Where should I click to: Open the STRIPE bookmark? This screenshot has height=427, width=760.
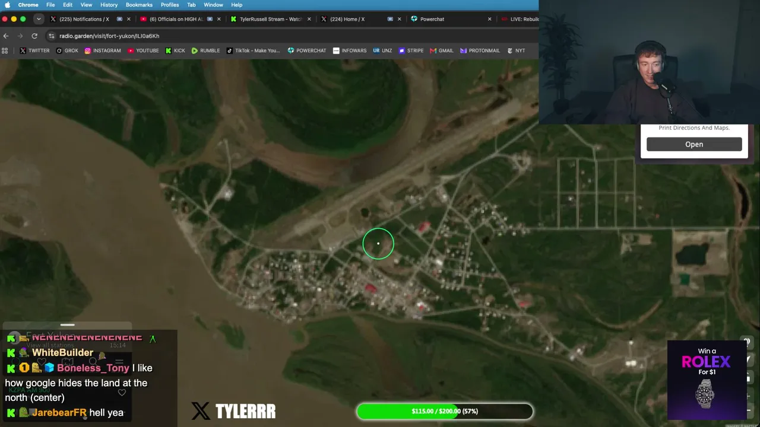tap(411, 50)
